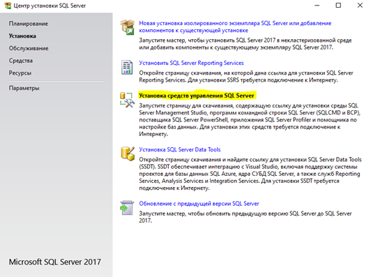The width and height of the screenshot is (371, 277).
Task: Click the management tools wrench icon
Action: pyautogui.click(x=128, y=100)
